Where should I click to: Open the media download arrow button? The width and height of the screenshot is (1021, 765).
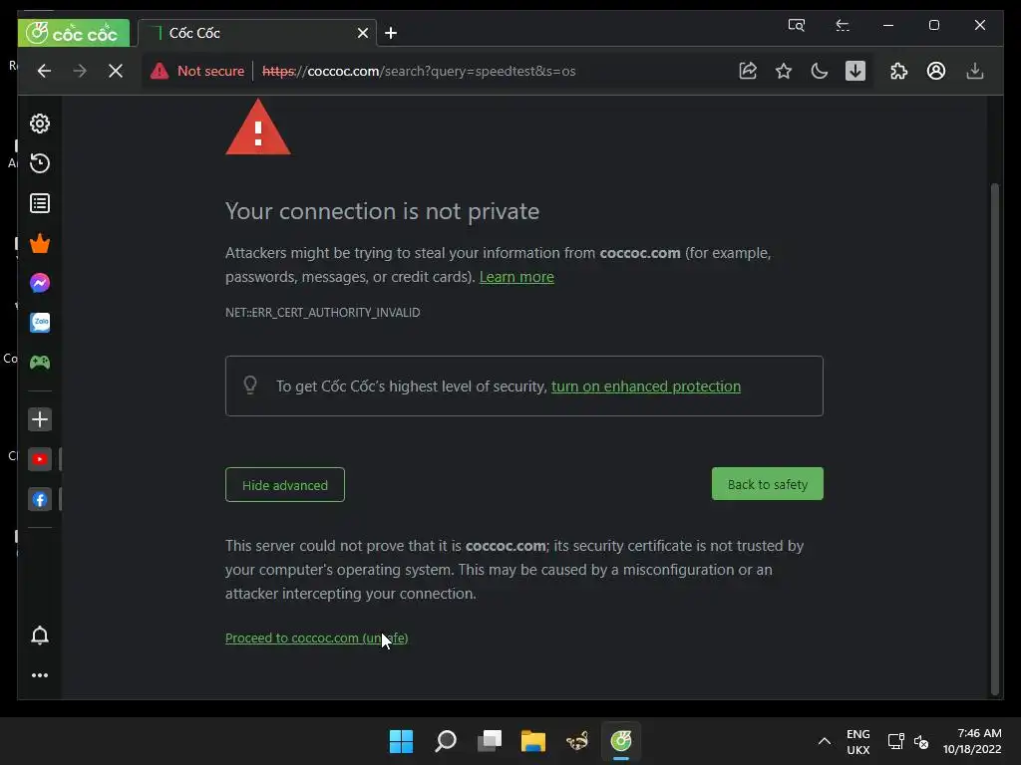tap(854, 71)
